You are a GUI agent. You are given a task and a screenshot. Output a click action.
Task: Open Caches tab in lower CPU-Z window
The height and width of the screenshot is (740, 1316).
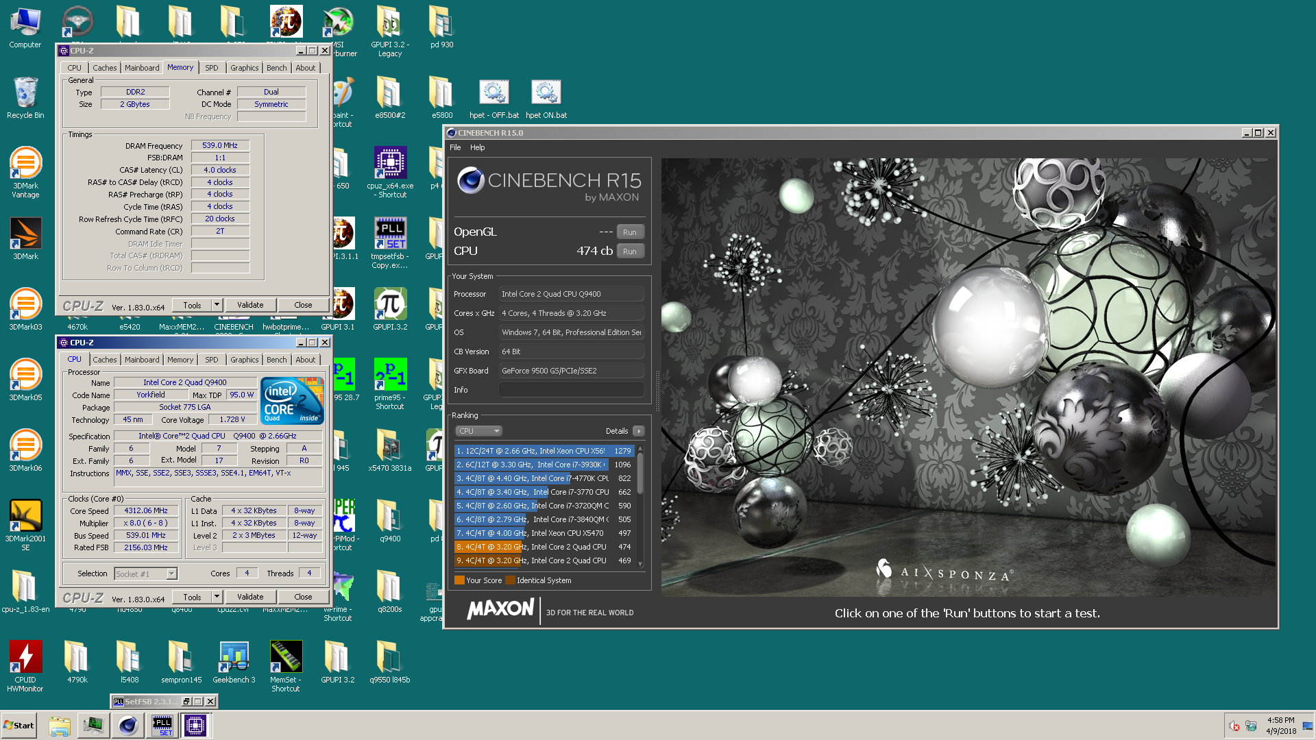(x=105, y=360)
